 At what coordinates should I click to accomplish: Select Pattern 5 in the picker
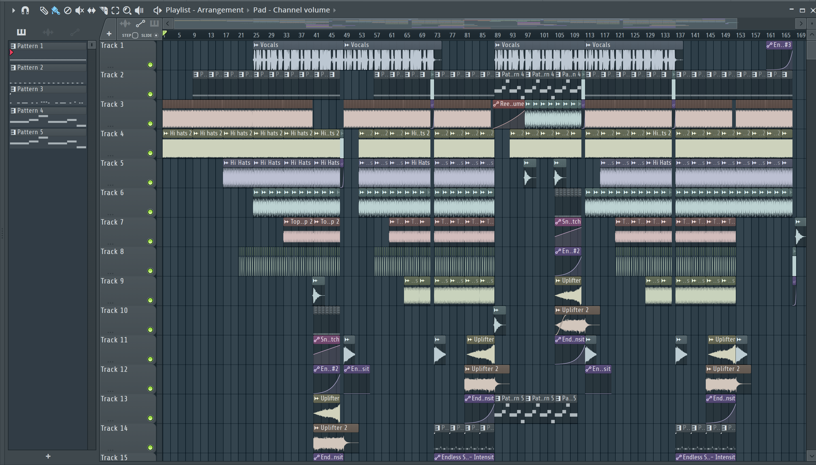point(48,138)
